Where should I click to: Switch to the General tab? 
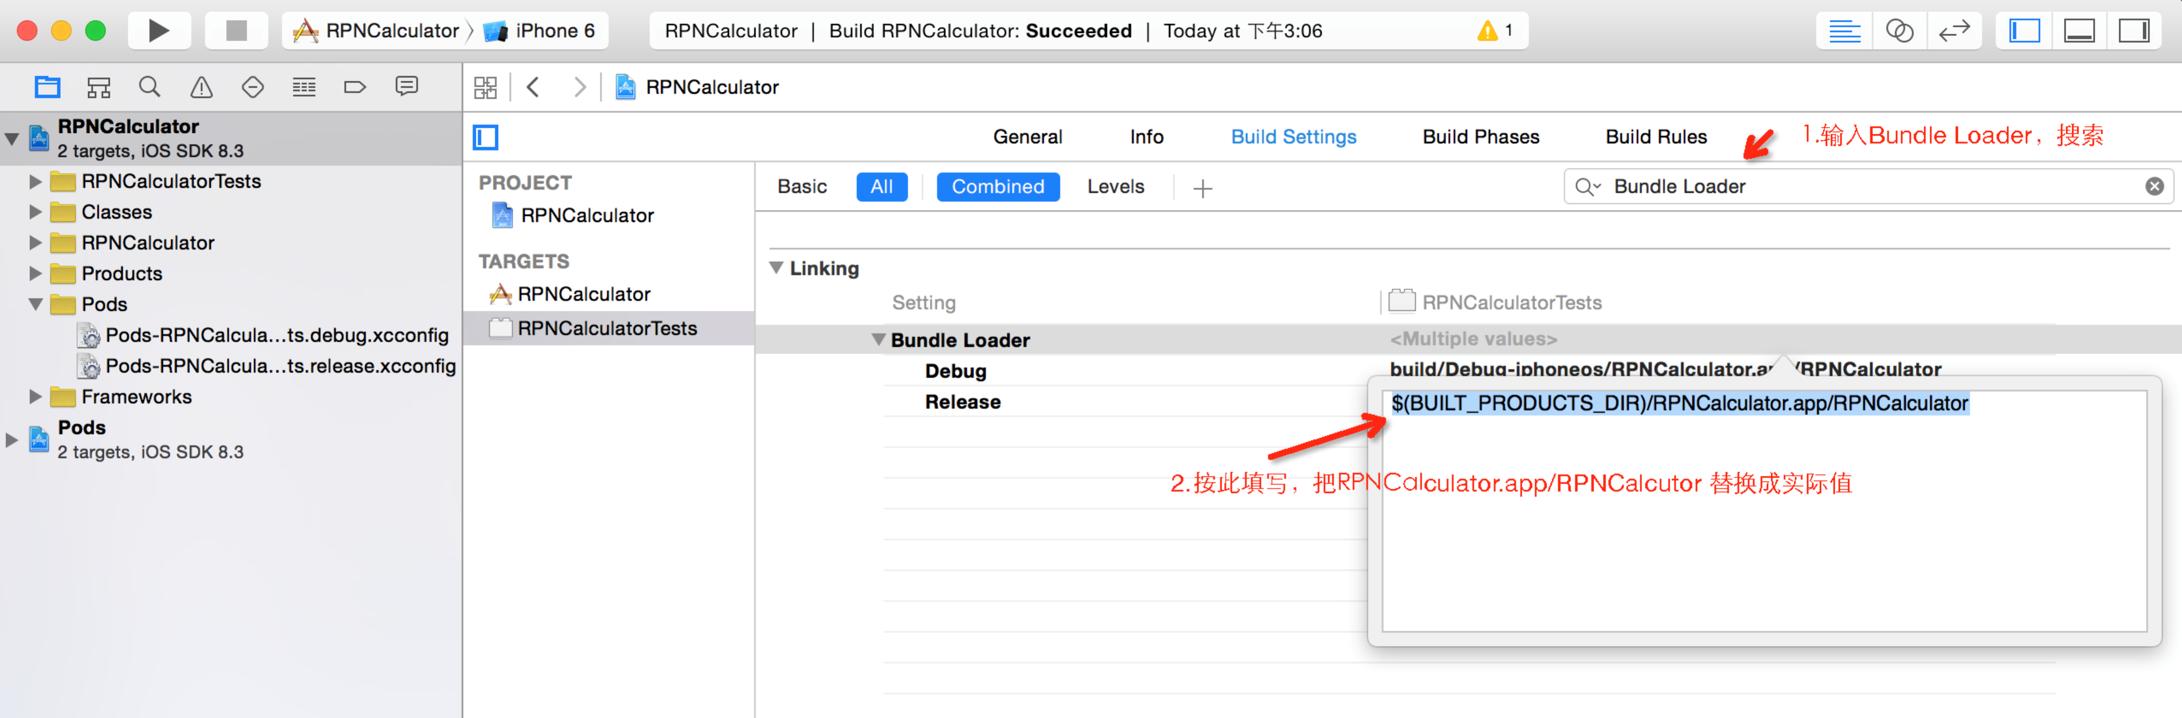pos(1027,136)
